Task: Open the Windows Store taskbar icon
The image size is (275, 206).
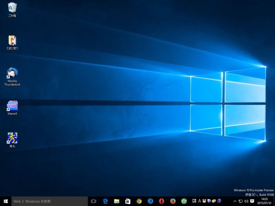Action: 128,201
